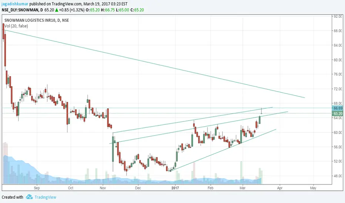The width and height of the screenshot is (345, 203).
Task: Click the Mar label on time axis
Action: tap(242, 188)
